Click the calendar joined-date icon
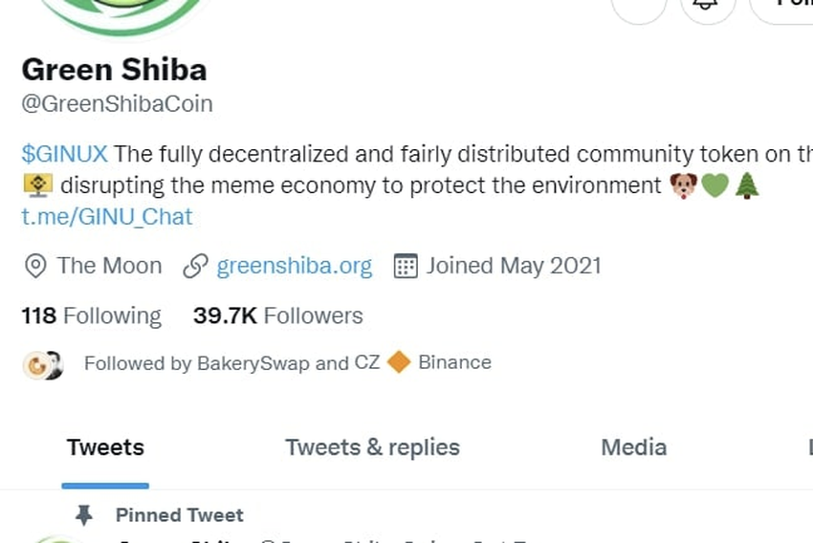Screen dimensions: 813x543 pos(406,267)
